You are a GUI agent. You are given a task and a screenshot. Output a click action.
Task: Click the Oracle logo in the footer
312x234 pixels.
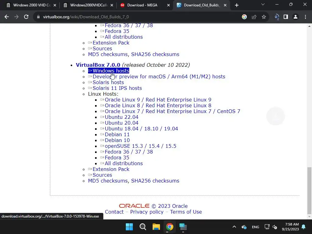click(x=134, y=206)
